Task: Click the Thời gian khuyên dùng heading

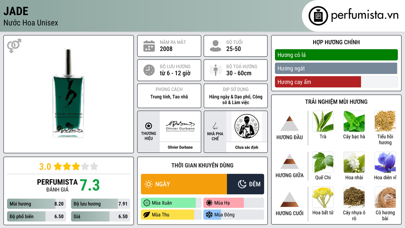Action: point(202,165)
